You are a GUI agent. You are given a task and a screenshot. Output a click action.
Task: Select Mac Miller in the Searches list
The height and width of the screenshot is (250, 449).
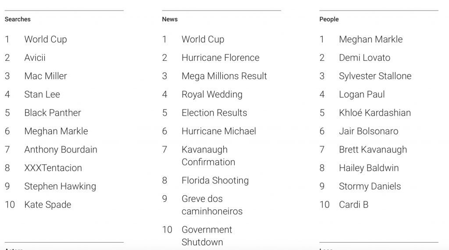[x=46, y=76]
